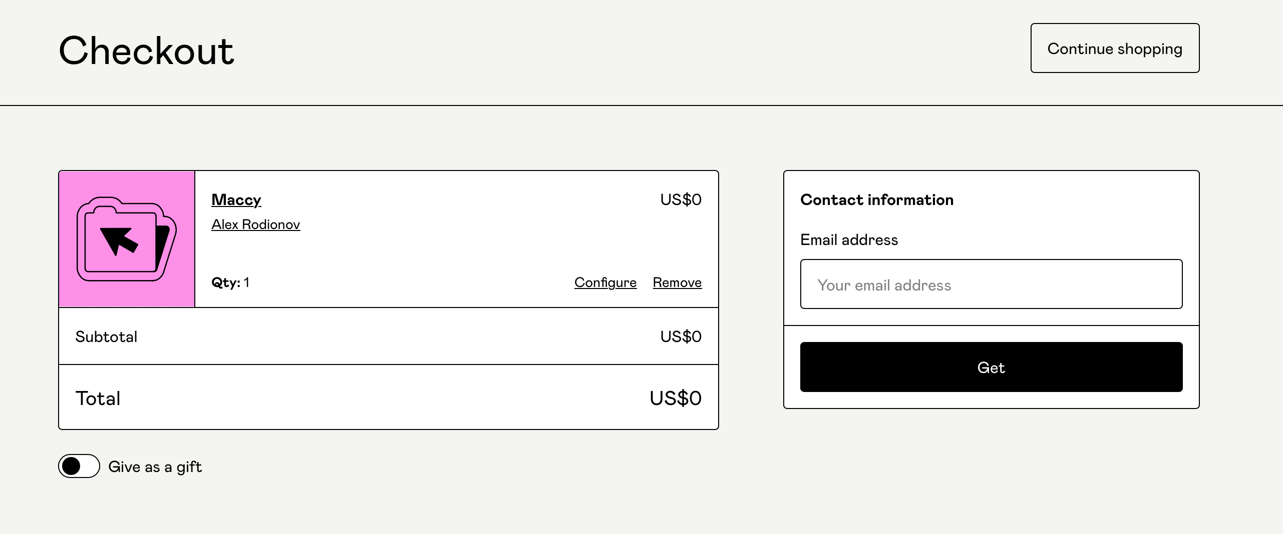Click the Continue shopping button
Image resolution: width=1283 pixels, height=534 pixels.
(1115, 48)
